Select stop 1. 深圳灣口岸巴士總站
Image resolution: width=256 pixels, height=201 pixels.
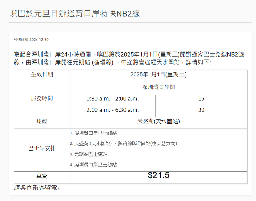(x=94, y=133)
